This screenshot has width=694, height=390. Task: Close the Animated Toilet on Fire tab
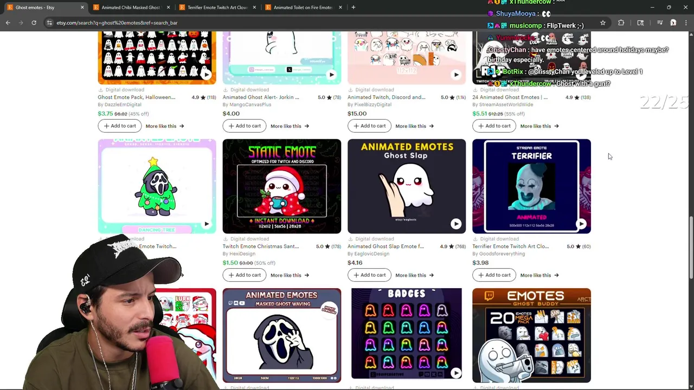pyautogui.click(x=340, y=8)
